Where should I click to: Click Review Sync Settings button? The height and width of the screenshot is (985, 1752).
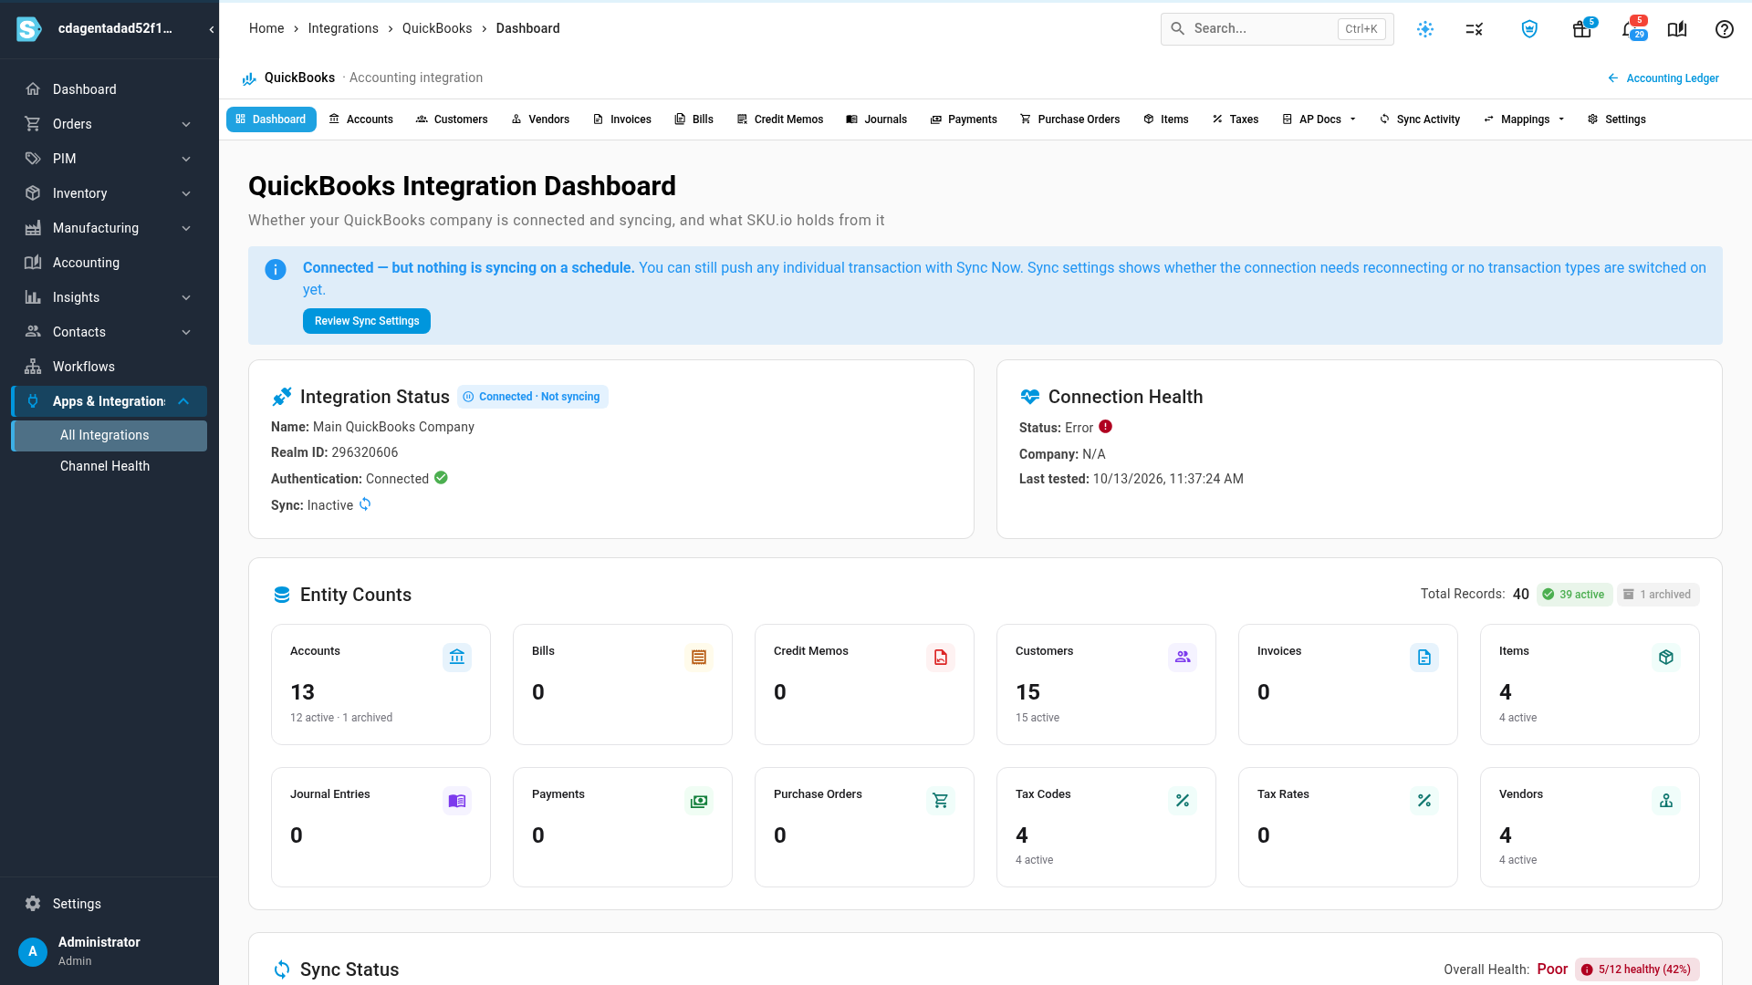(367, 321)
